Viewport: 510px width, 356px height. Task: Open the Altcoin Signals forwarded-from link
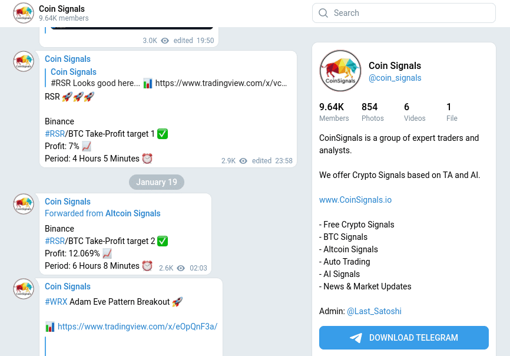coord(131,213)
